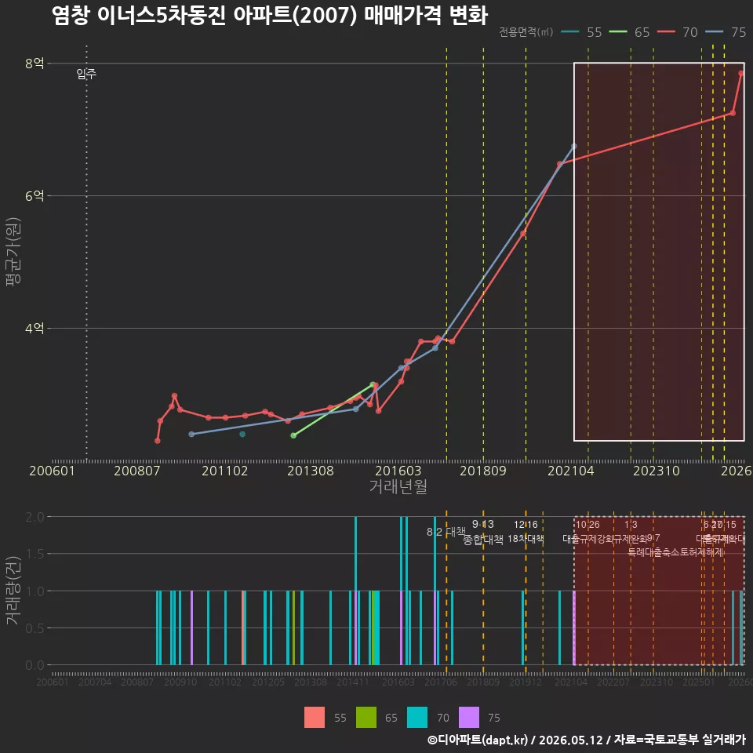This screenshot has width=753, height=753.
Task: Click the chart title 염창 이너스5차동진 아파트(2007) 매매가격 변화
Action: click(269, 16)
